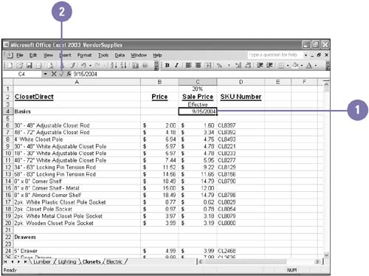
Task: Apply Comma Style format
Action: coord(229,66)
